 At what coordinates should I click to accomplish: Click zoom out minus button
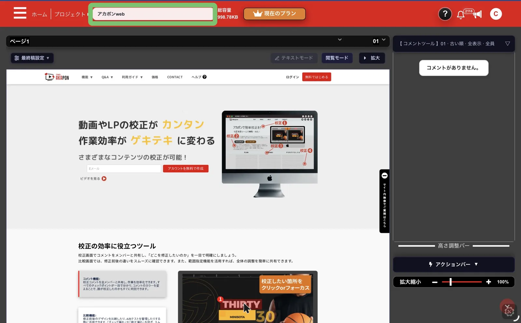tap(434, 282)
